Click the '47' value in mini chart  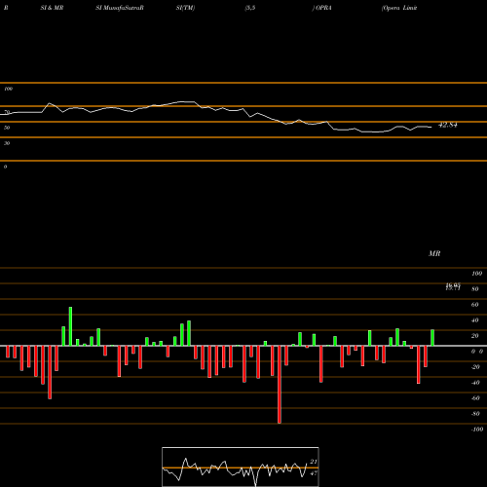click(x=314, y=473)
